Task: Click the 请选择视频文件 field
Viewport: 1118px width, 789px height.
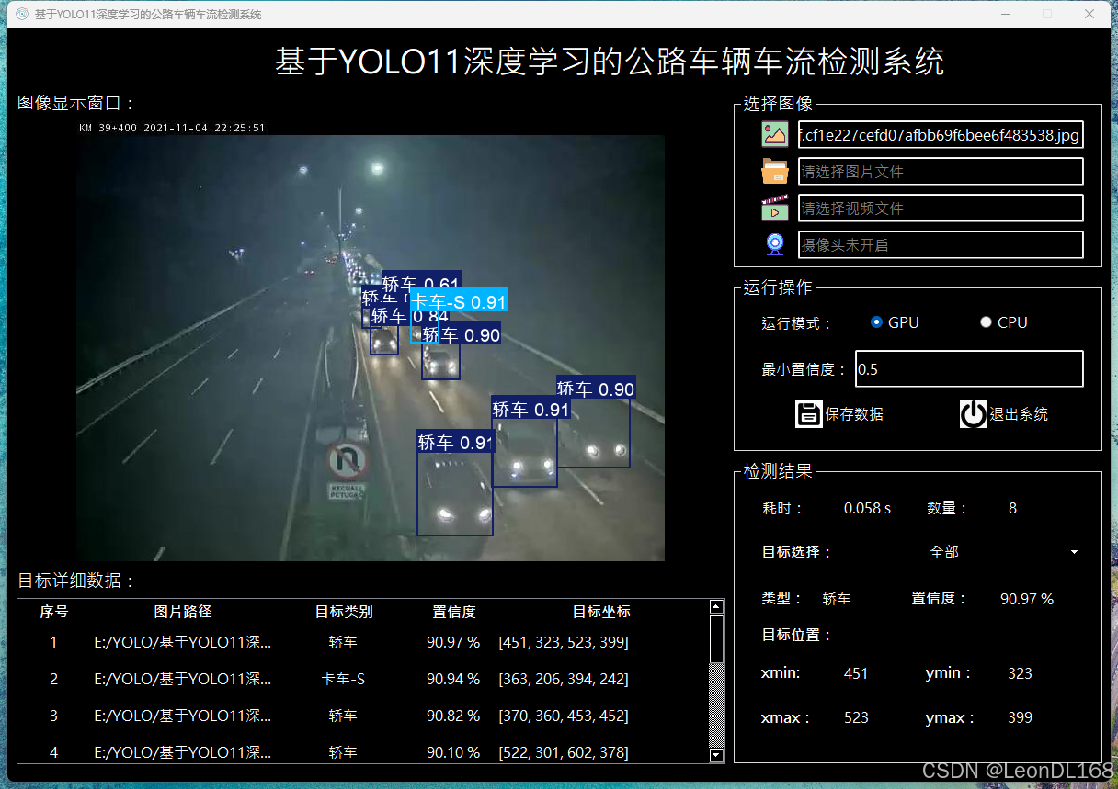Action: (941, 209)
